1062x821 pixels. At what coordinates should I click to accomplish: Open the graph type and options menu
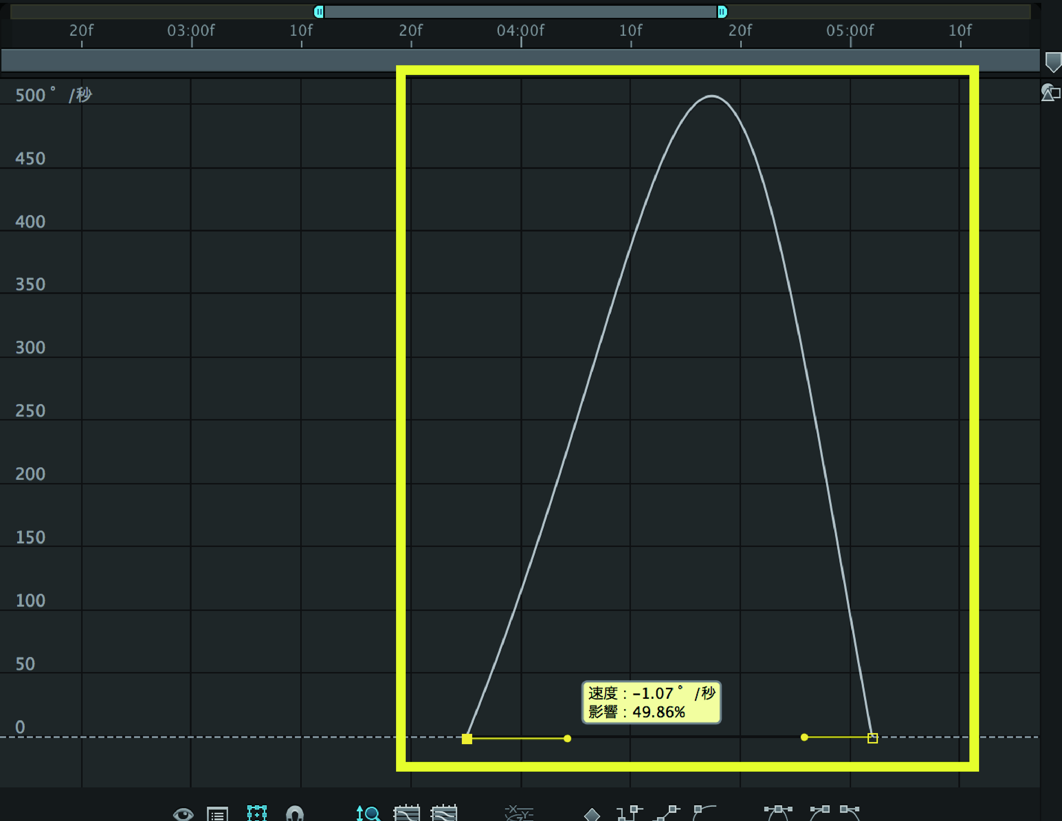217,814
